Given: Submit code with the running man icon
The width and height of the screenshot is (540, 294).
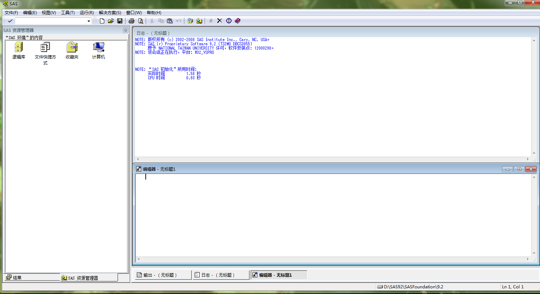Looking at the screenshot, I should [x=211, y=21].
